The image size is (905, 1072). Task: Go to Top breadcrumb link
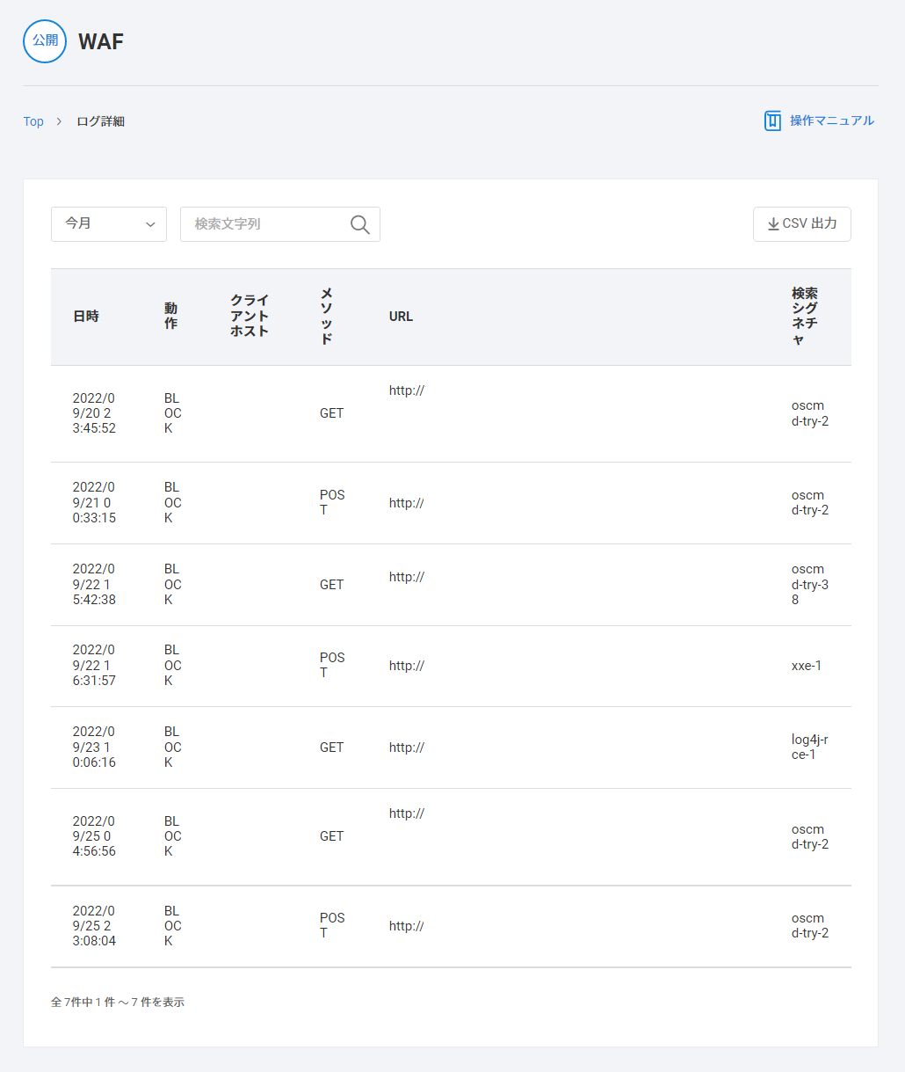[x=33, y=121]
